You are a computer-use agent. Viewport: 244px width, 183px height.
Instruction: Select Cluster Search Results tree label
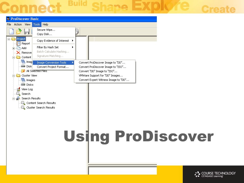pyautogui.click(x=41, y=108)
